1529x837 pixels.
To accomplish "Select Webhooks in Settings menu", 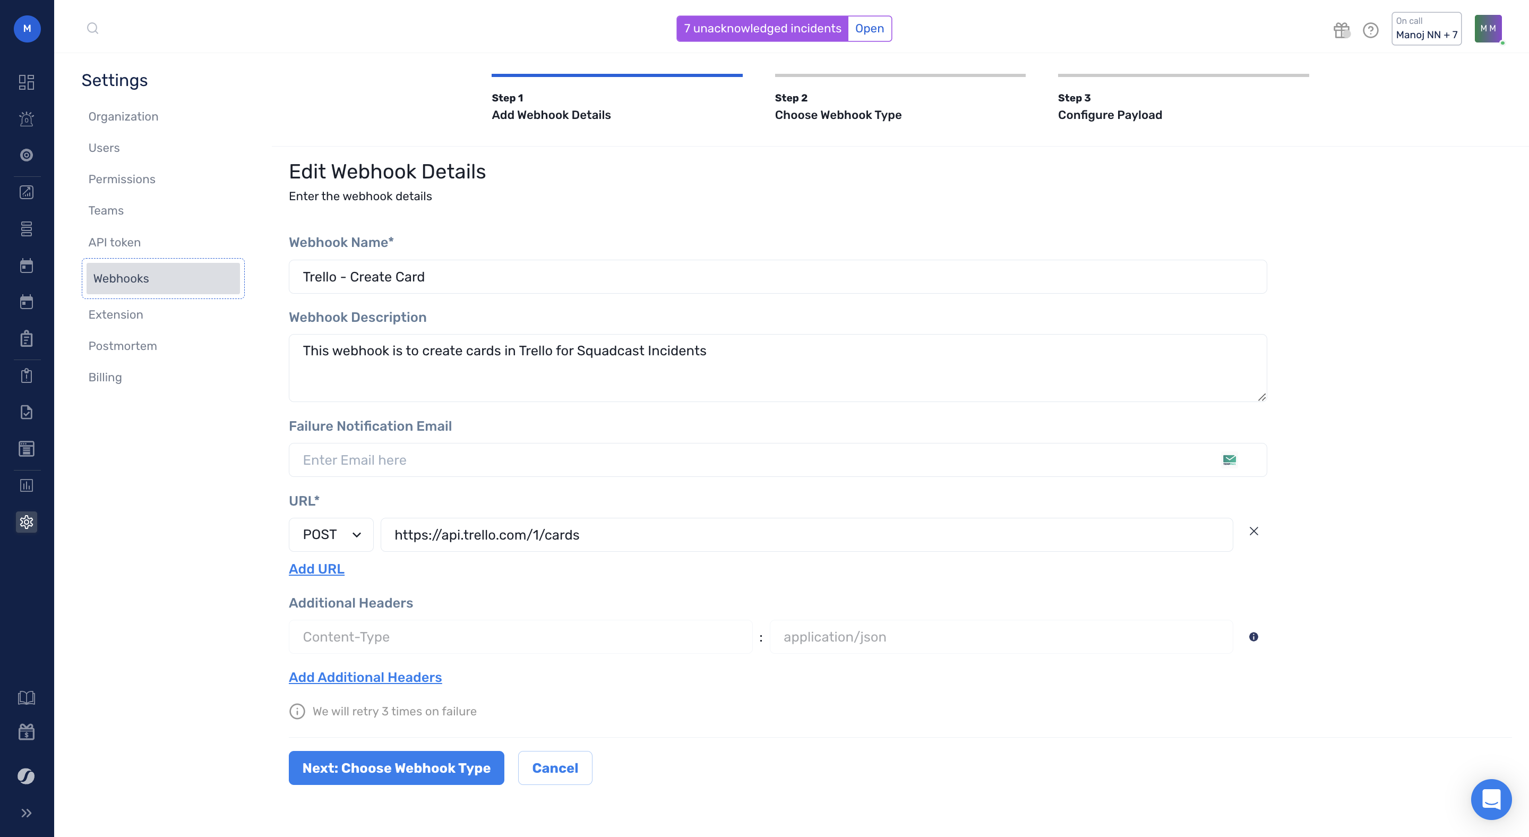I will coord(162,278).
